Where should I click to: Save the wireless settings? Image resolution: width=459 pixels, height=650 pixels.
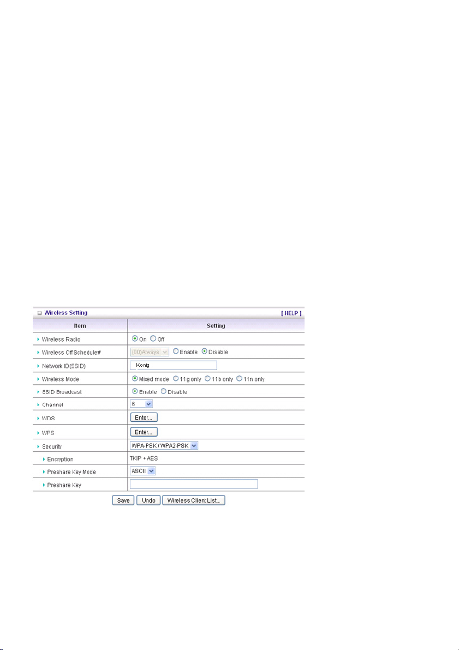123,500
